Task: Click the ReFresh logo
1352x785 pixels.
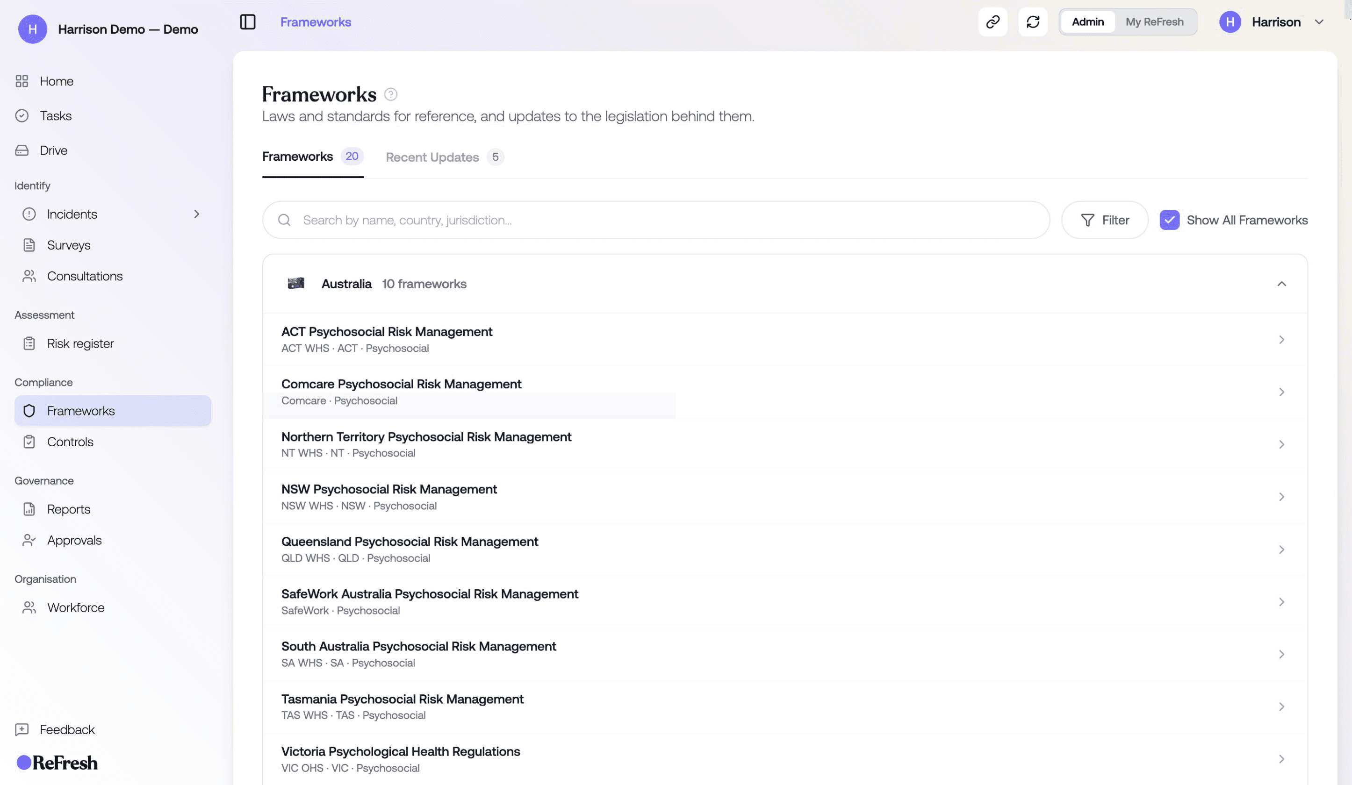Action: (x=57, y=763)
